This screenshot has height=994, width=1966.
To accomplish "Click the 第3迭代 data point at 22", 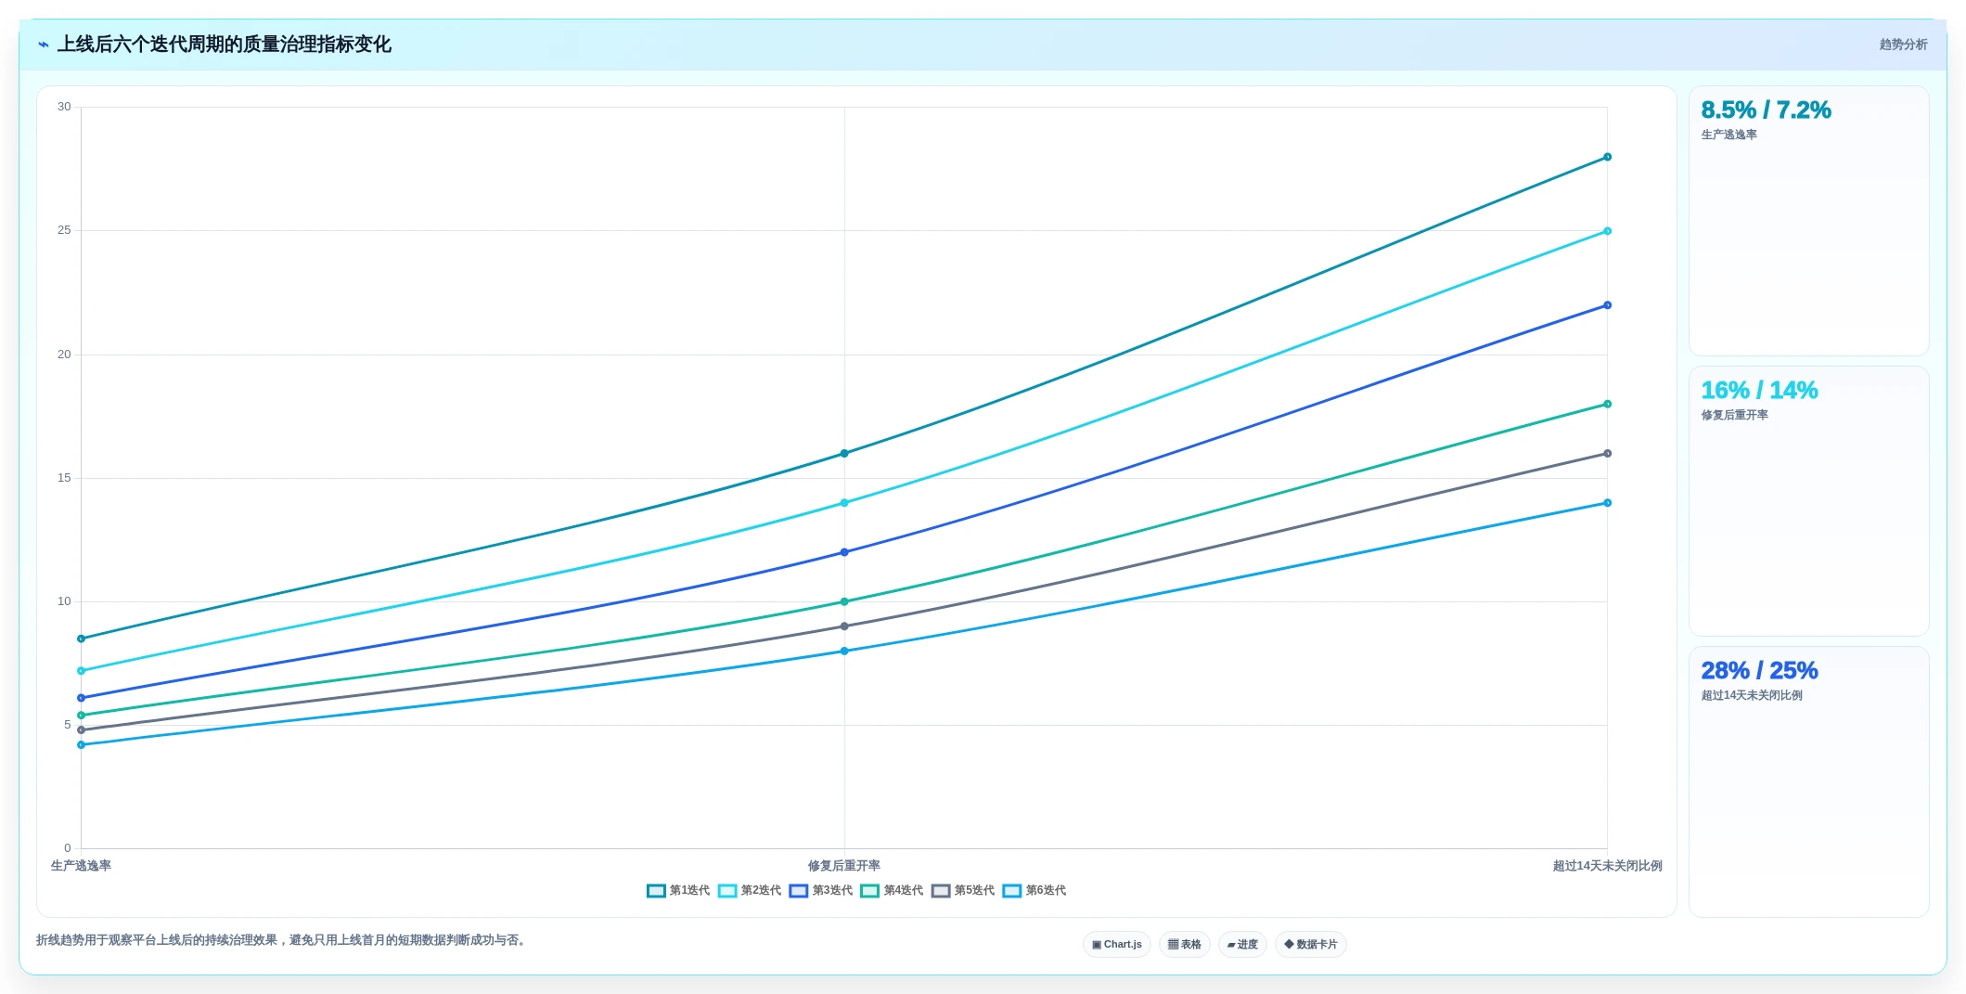I will 1607,305.
